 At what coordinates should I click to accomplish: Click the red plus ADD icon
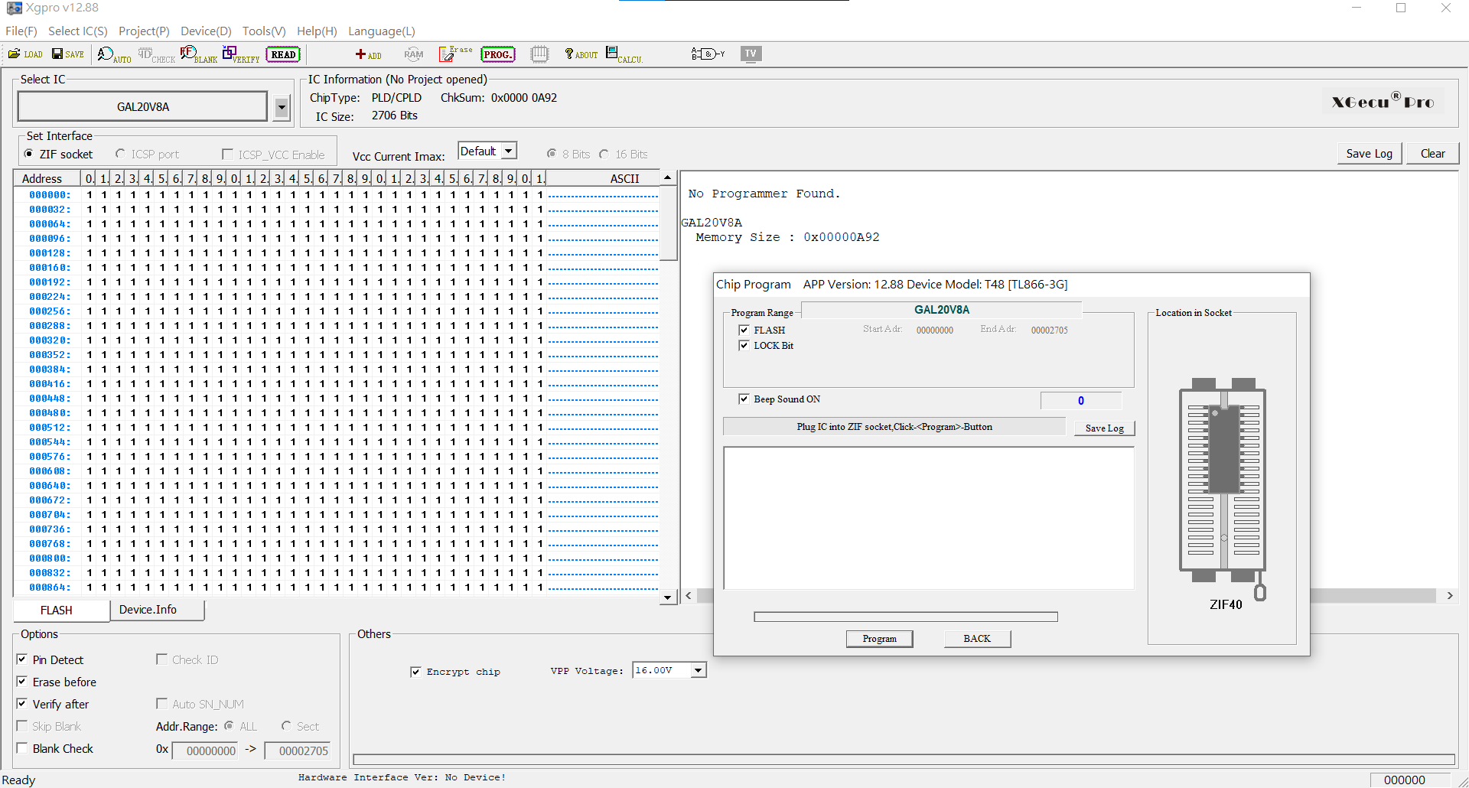(x=368, y=54)
